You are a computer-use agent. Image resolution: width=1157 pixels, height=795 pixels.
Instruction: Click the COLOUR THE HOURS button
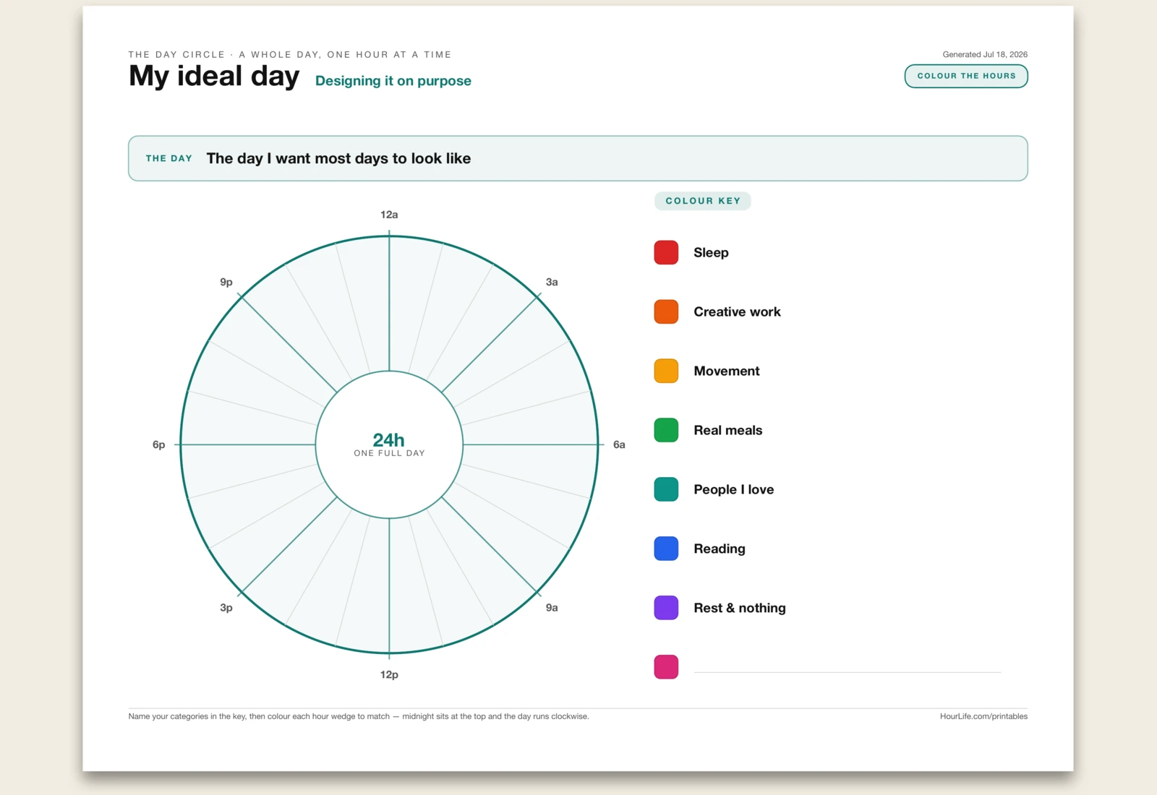click(966, 76)
